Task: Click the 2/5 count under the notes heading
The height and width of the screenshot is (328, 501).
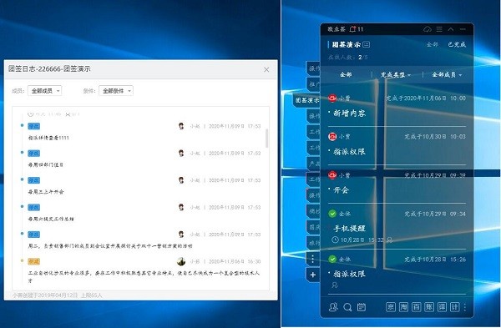Action: (x=363, y=58)
